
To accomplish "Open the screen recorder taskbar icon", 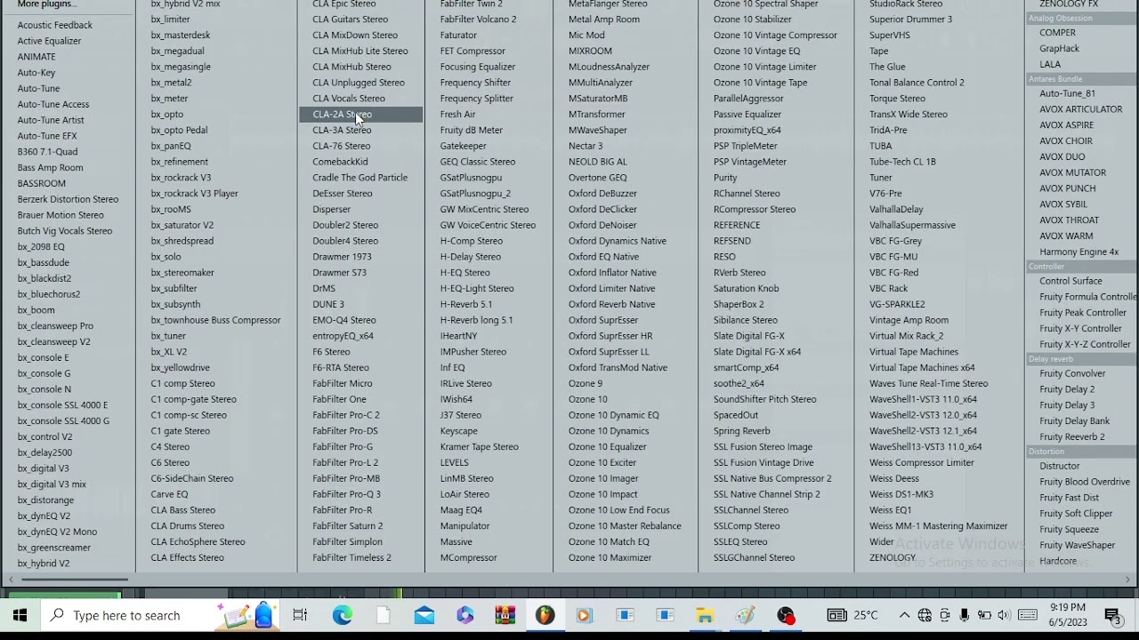I will (785, 615).
